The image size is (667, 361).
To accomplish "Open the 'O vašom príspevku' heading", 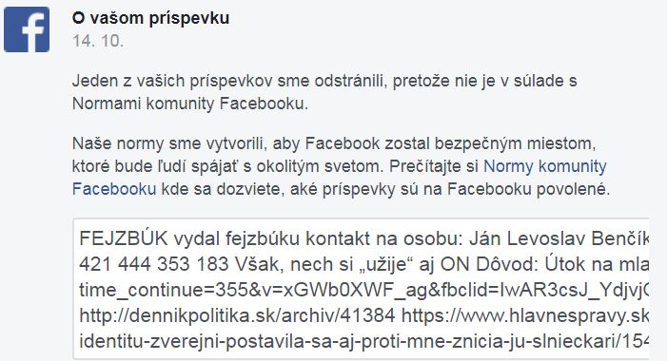I will click(150, 18).
